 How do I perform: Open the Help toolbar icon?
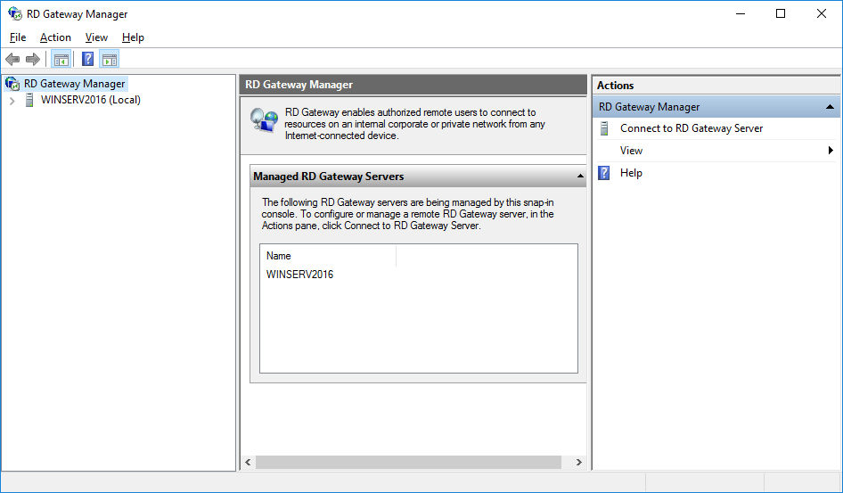click(87, 59)
